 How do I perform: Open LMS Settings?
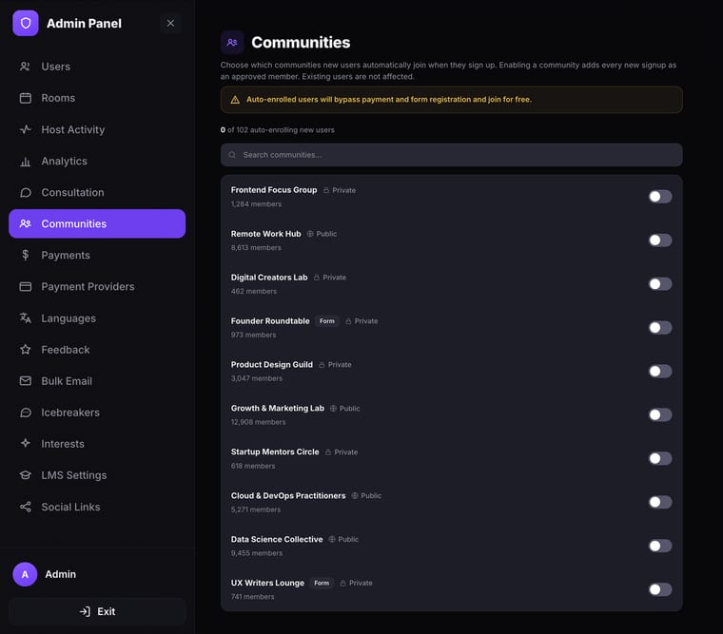(97, 475)
